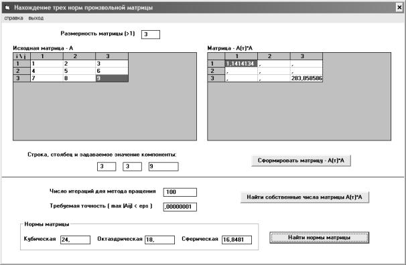Select cell with value 5 in matrix A
The width and height of the screenshot is (406, 265).
coord(79,71)
